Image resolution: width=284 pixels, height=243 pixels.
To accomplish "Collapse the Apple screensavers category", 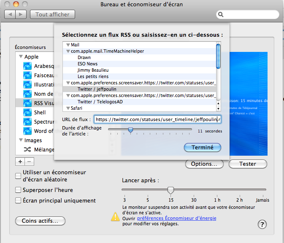I will click(21, 57).
